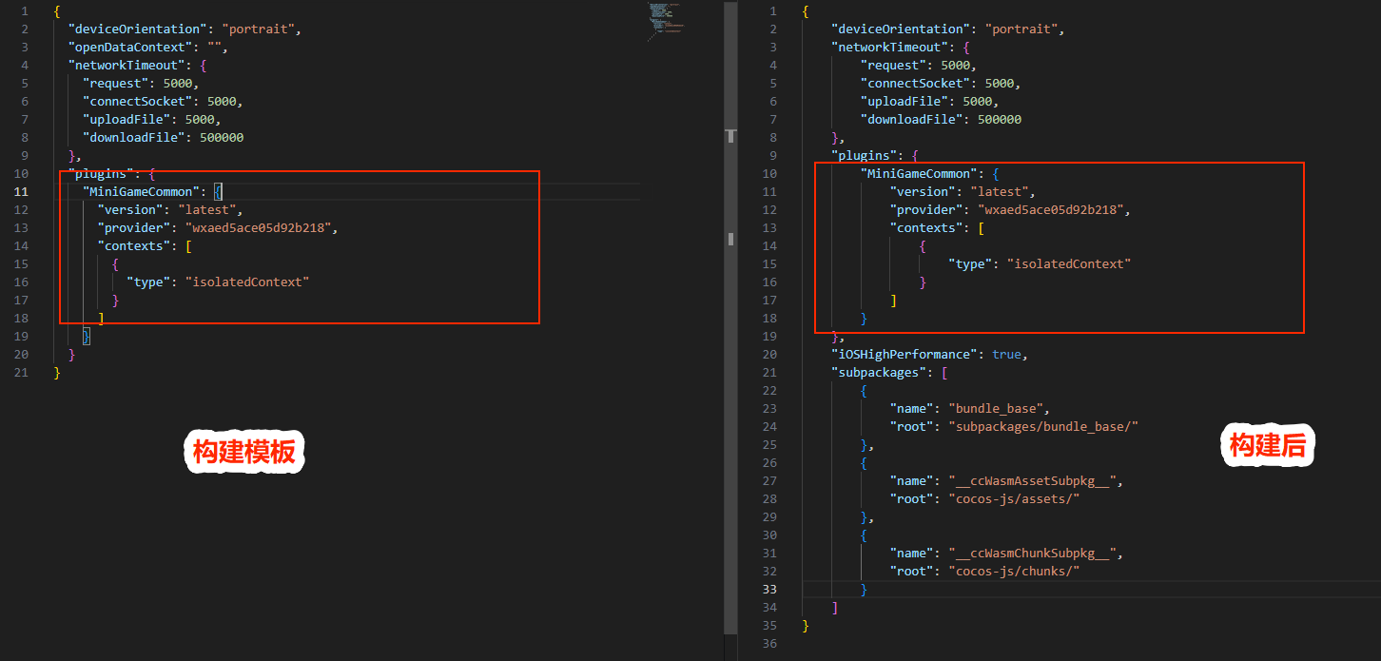The height and width of the screenshot is (661, 1381).
Task: Select "__ccWasmChunkSubpkg__" name value
Action: (1035, 553)
